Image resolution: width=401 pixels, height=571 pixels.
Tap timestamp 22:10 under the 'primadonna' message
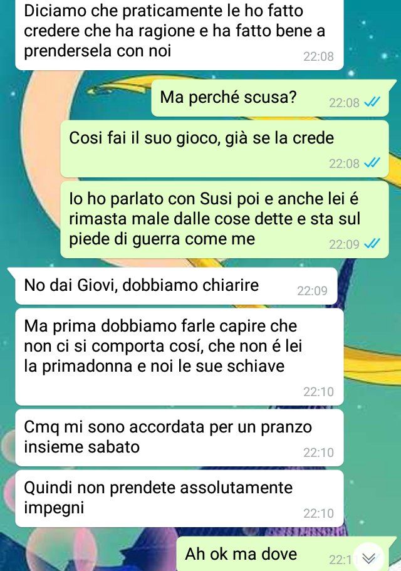(318, 392)
